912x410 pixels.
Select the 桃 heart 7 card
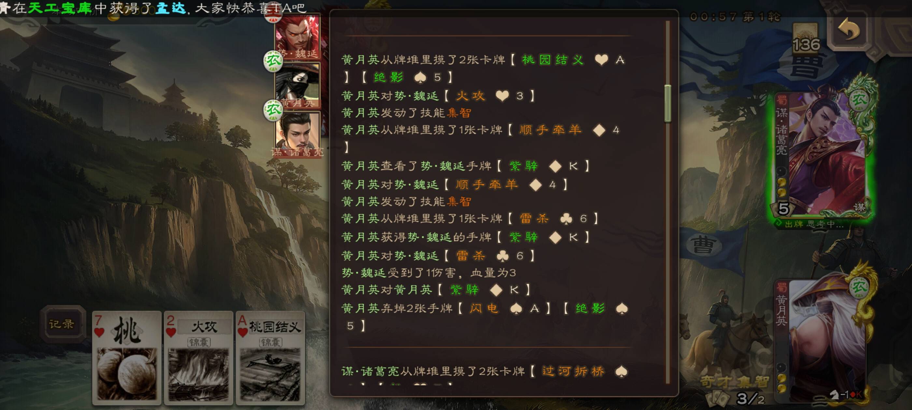click(x=126, y=358)
